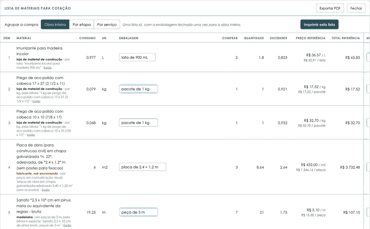Click the excedente value 0,823
The width and height of the screenshot is (370, 229).
283,58
